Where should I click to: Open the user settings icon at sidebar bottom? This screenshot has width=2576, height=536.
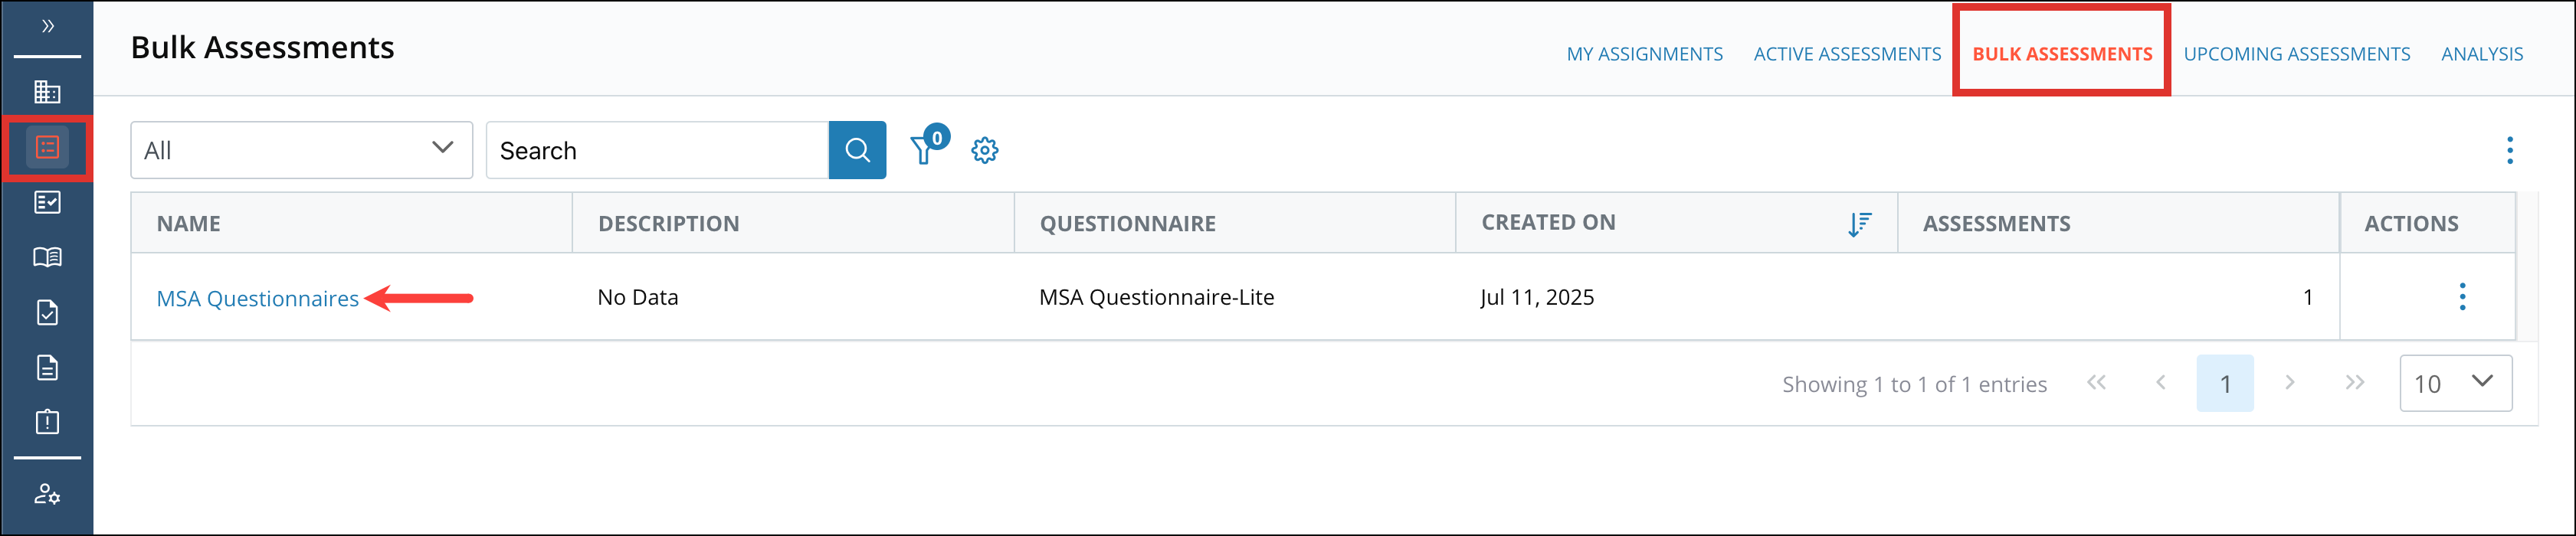[x=47, y=495]
